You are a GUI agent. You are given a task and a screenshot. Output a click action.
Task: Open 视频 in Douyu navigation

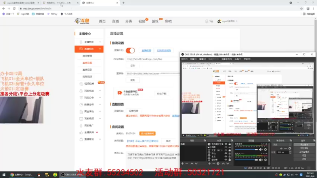(142, 21)
